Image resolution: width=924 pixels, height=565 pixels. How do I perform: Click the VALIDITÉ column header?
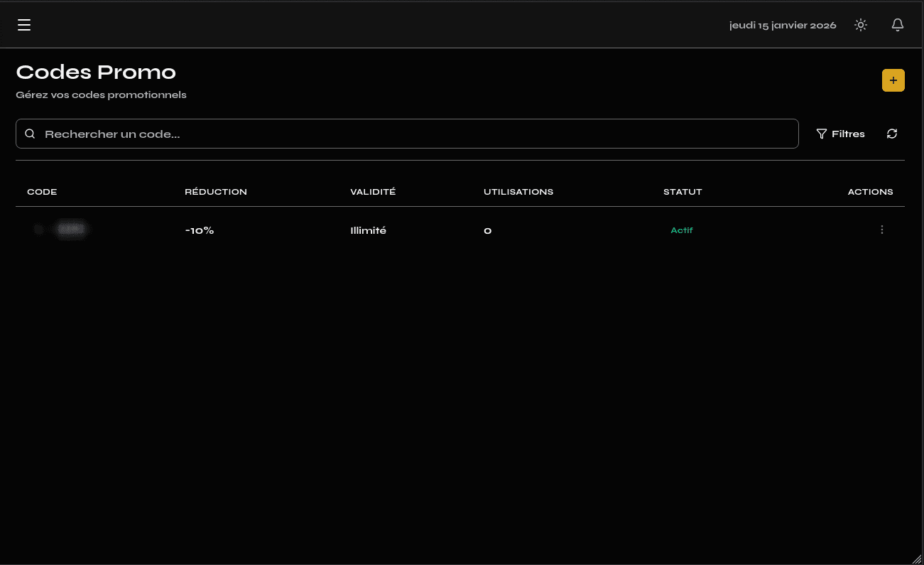click(x=373, y=192)
